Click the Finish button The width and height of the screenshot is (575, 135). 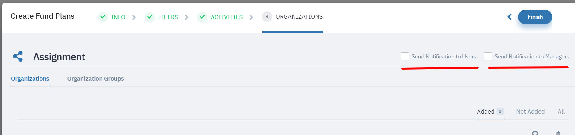click(535, 17)
